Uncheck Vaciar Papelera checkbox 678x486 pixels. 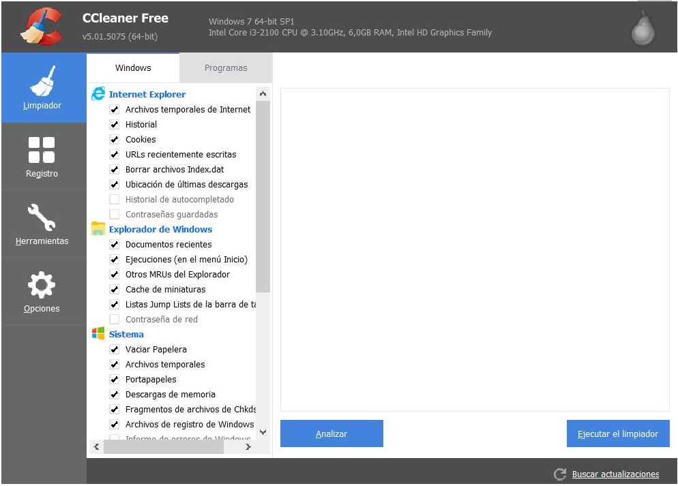[x=114, y=349]
